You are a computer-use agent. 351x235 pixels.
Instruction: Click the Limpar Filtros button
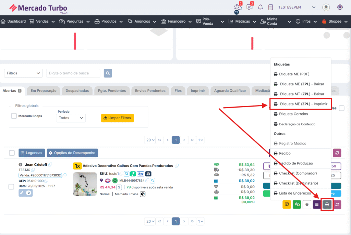[x=117, y=118]
